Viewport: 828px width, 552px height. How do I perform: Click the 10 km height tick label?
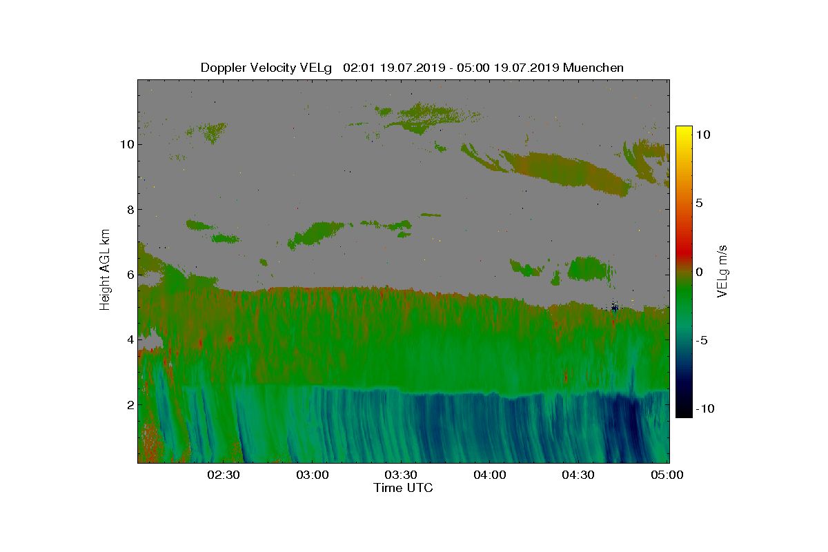(126, 144)
